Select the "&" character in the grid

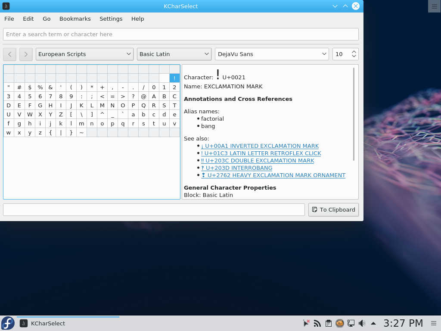point(50,87)
